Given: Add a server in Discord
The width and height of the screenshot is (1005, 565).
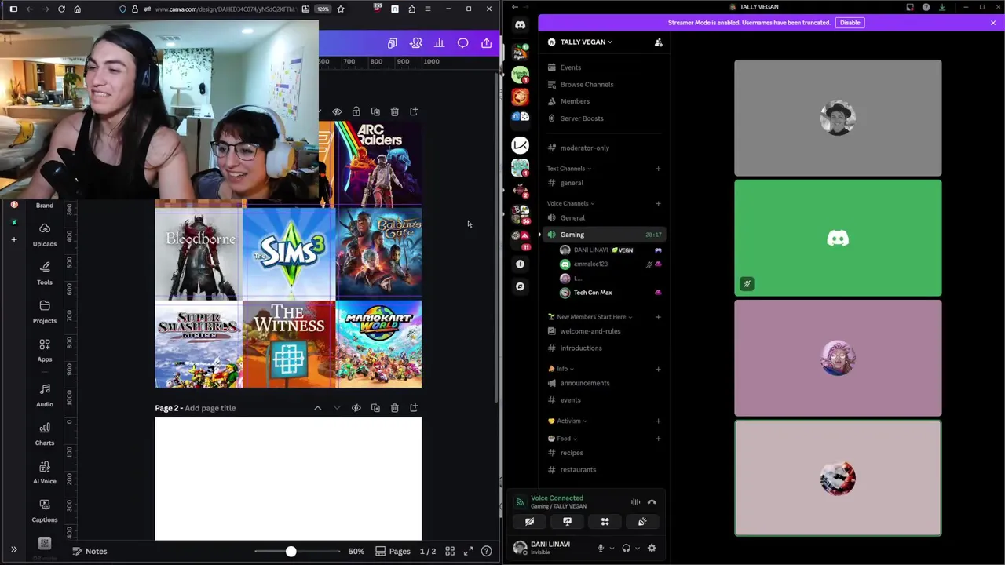Looking at the screenshot, I should [520, 264].
